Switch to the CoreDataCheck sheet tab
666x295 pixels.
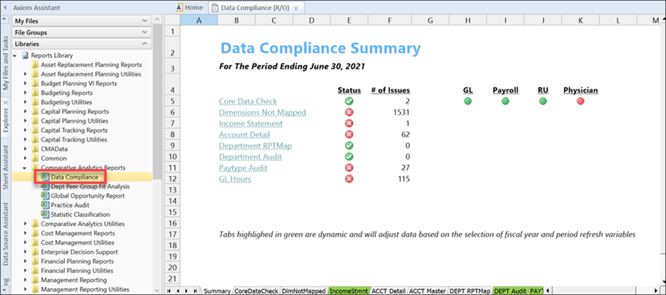[256, 291]
